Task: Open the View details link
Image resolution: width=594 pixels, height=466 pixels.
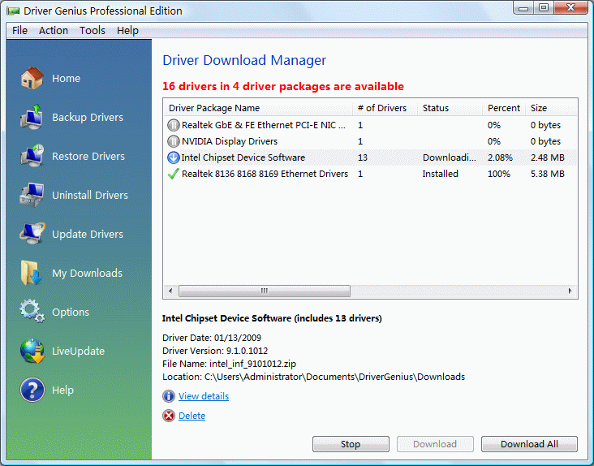Action: pos(203,396)
